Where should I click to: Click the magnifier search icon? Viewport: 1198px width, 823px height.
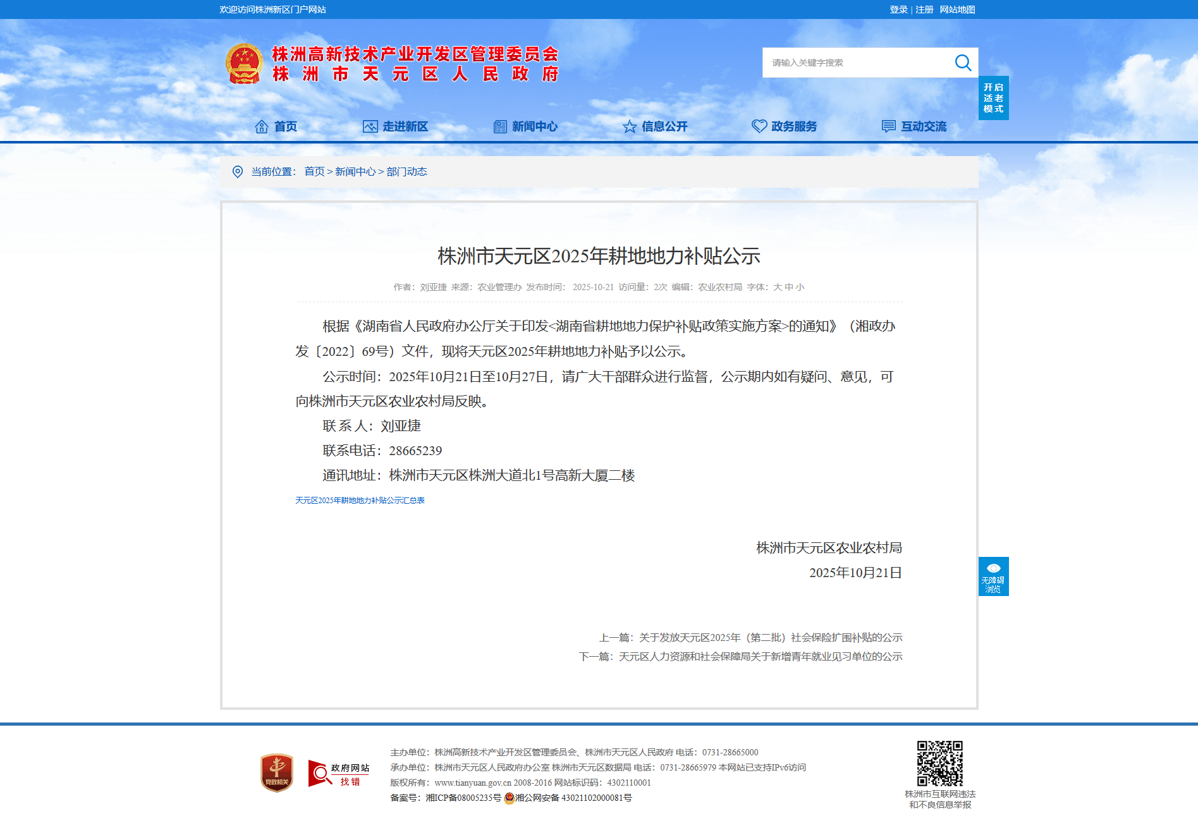coord(962,63)
